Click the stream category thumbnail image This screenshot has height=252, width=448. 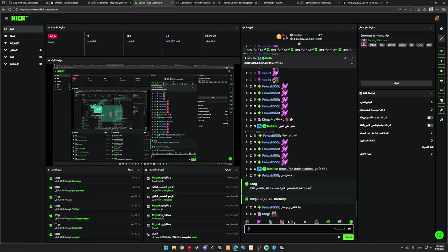(x=364, y=43)
